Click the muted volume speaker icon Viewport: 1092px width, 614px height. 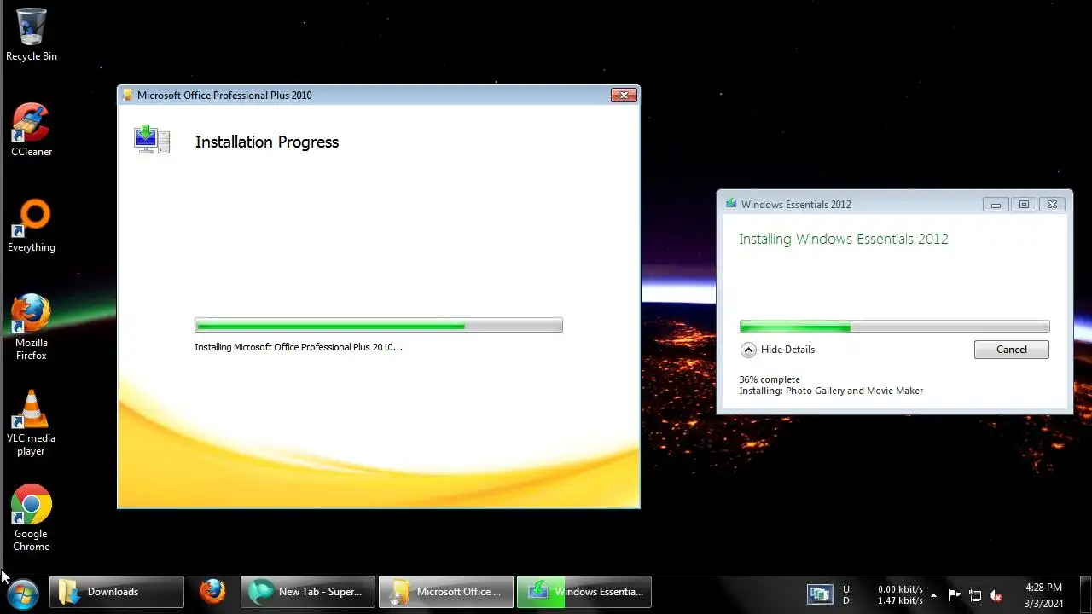(995, 595)
